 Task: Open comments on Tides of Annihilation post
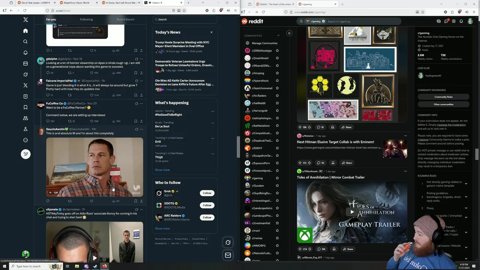point(321,249)
